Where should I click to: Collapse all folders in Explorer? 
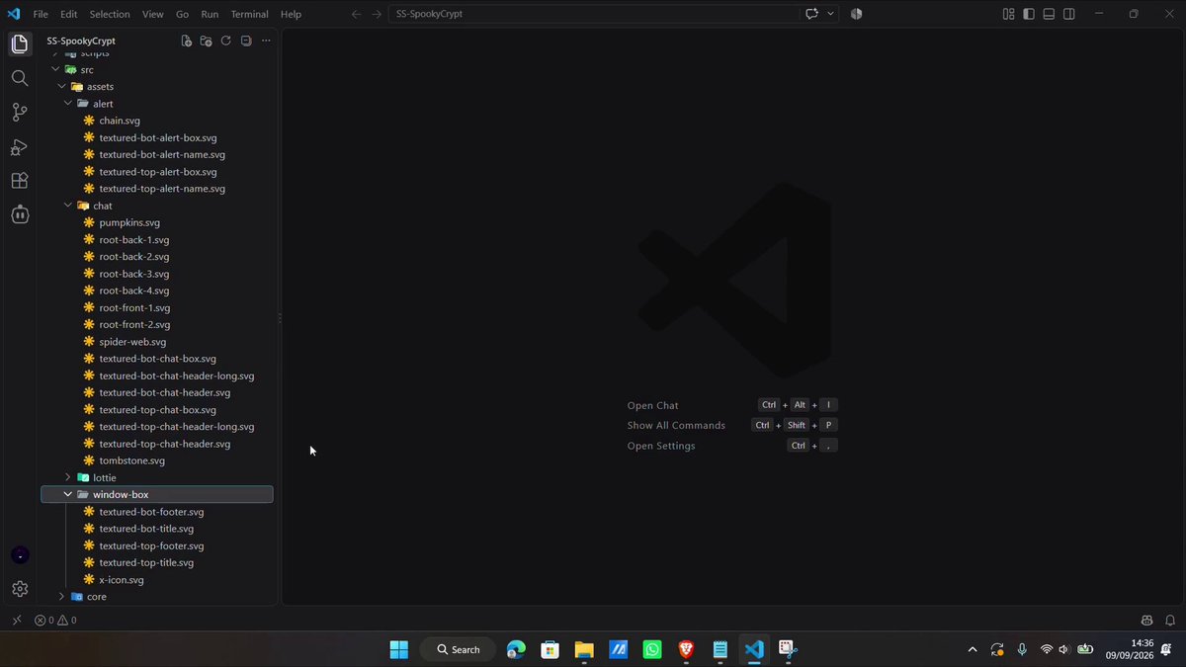(x=246, y=41)
